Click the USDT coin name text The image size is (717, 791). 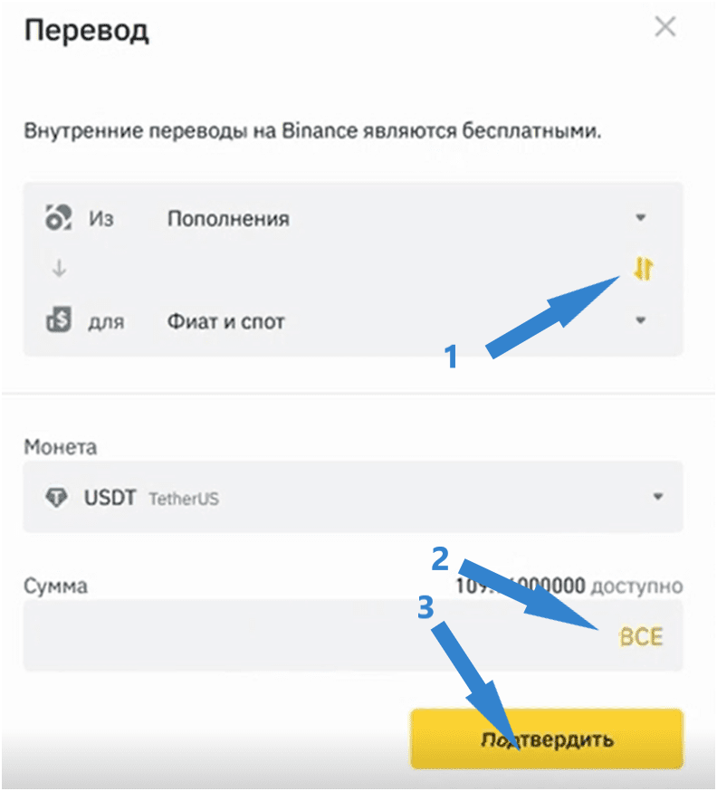pos(110,498)
